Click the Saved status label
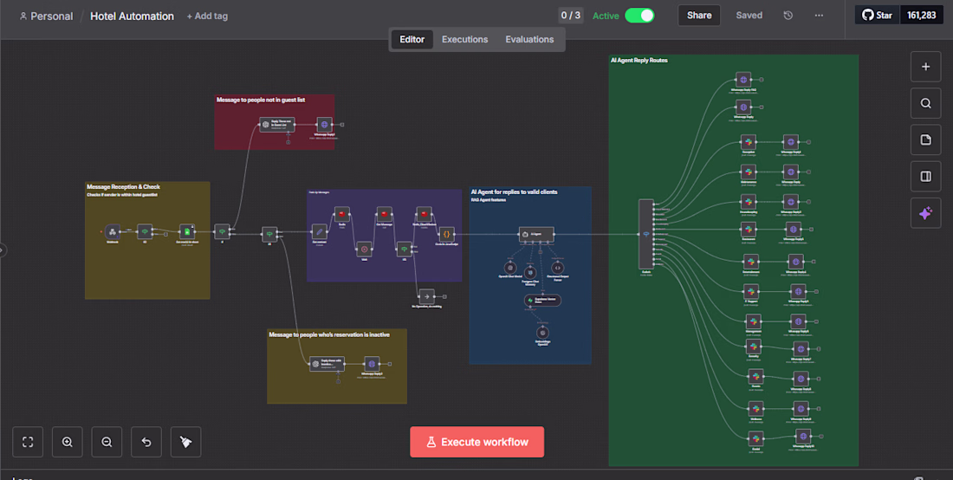Screen dimensions: 953x480 pos(749,16)
